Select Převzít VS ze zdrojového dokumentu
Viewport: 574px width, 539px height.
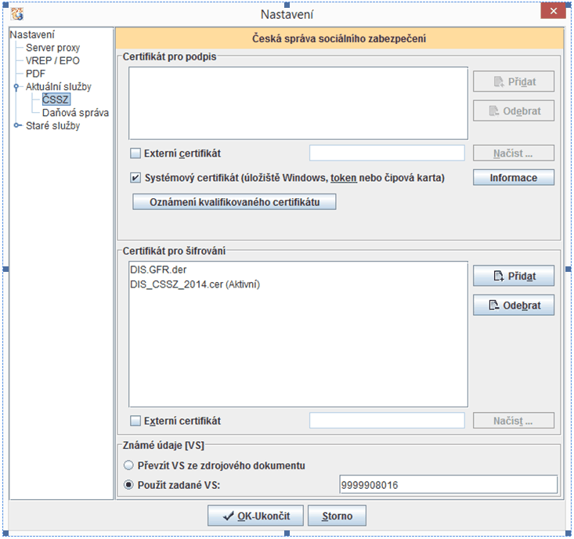point(130,465)
